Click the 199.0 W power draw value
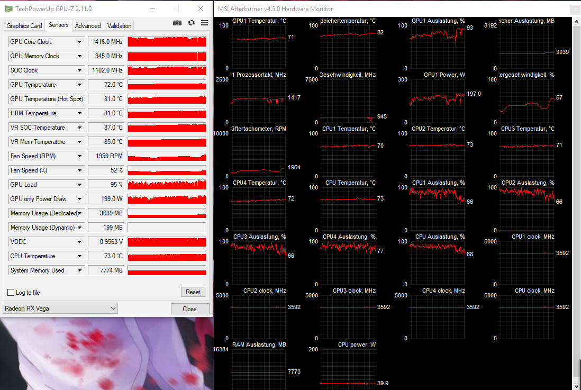 coord(106,199)
